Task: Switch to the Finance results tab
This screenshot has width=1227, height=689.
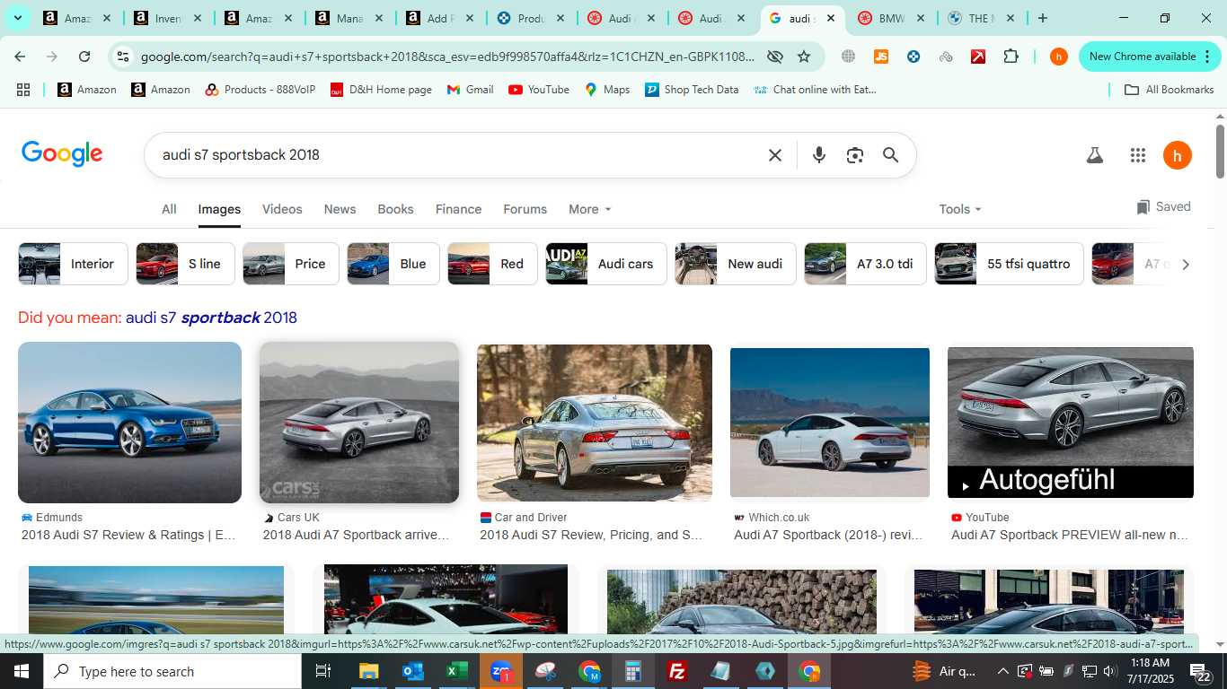Action: (458, 209)
